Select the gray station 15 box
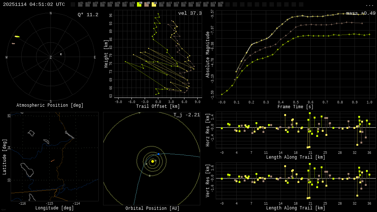 point(183,4)
